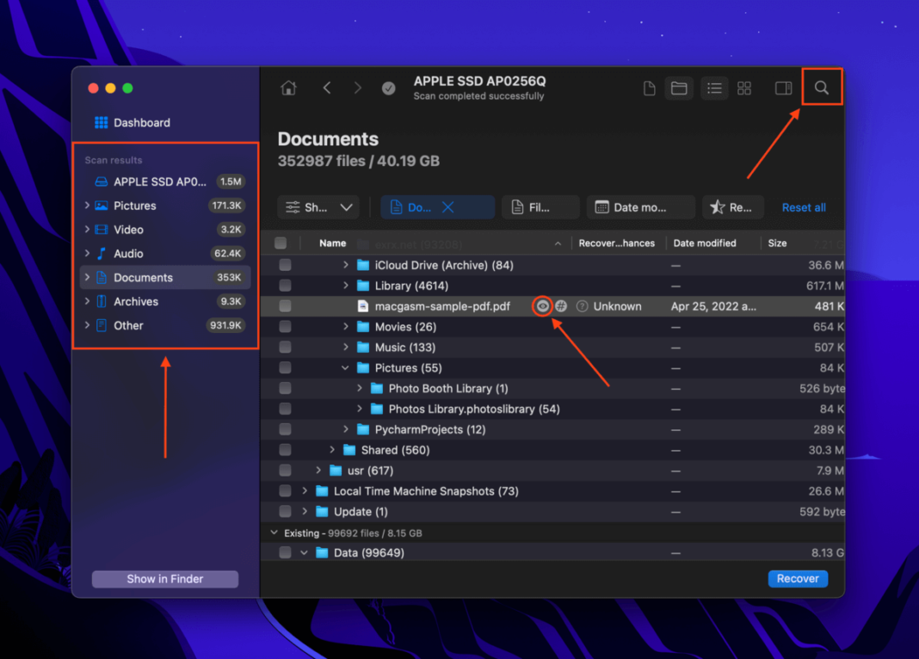Check the checkbox for macgasm-sample-pdf.pdf
Viewport: 919px width, 659px height.
point(285,305)
